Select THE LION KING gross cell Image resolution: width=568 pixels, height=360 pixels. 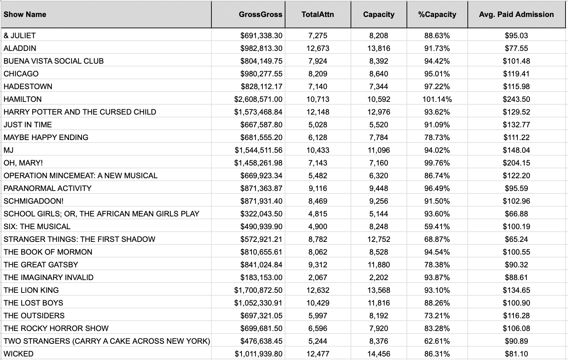(248, 290)
